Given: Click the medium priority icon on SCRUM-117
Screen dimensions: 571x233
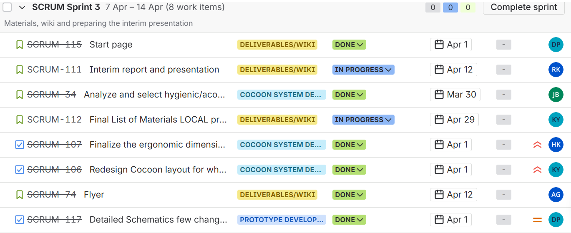Looking at the screenshot, I should 537,220.
